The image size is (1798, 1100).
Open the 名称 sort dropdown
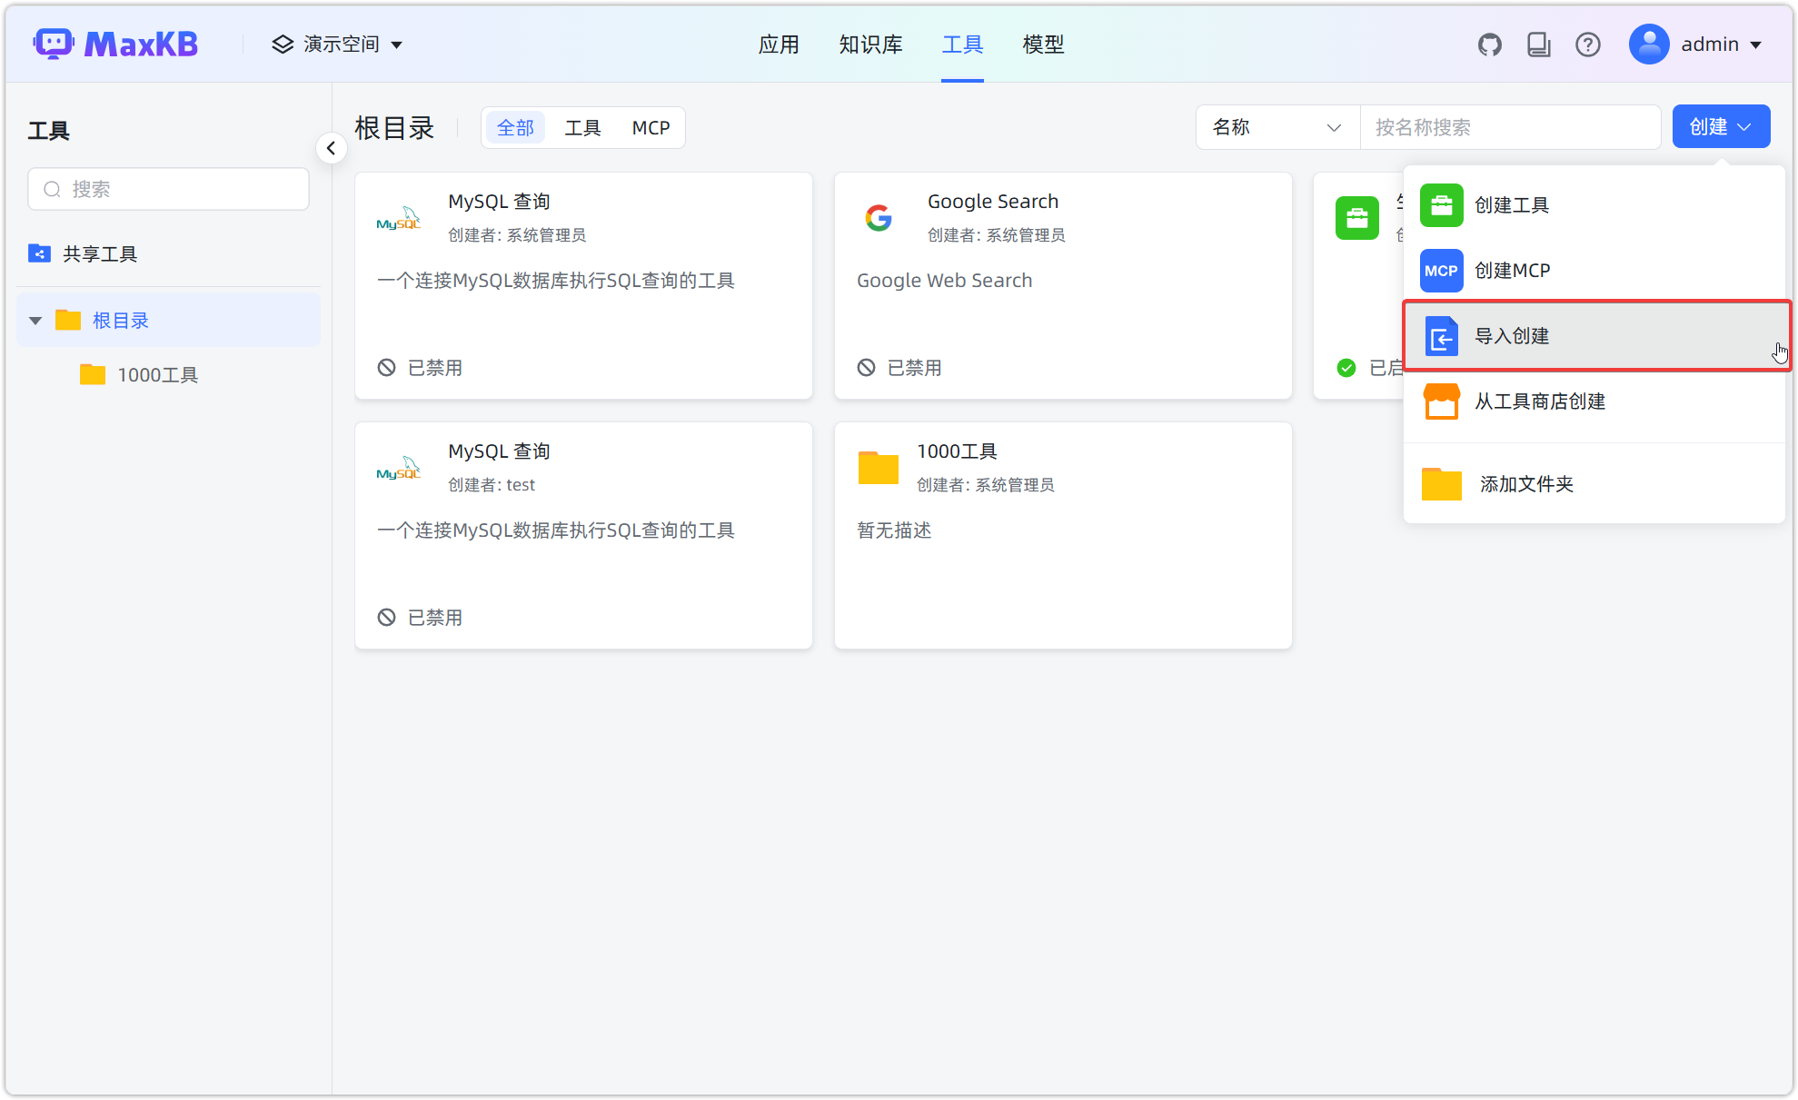pos(1276,127)
